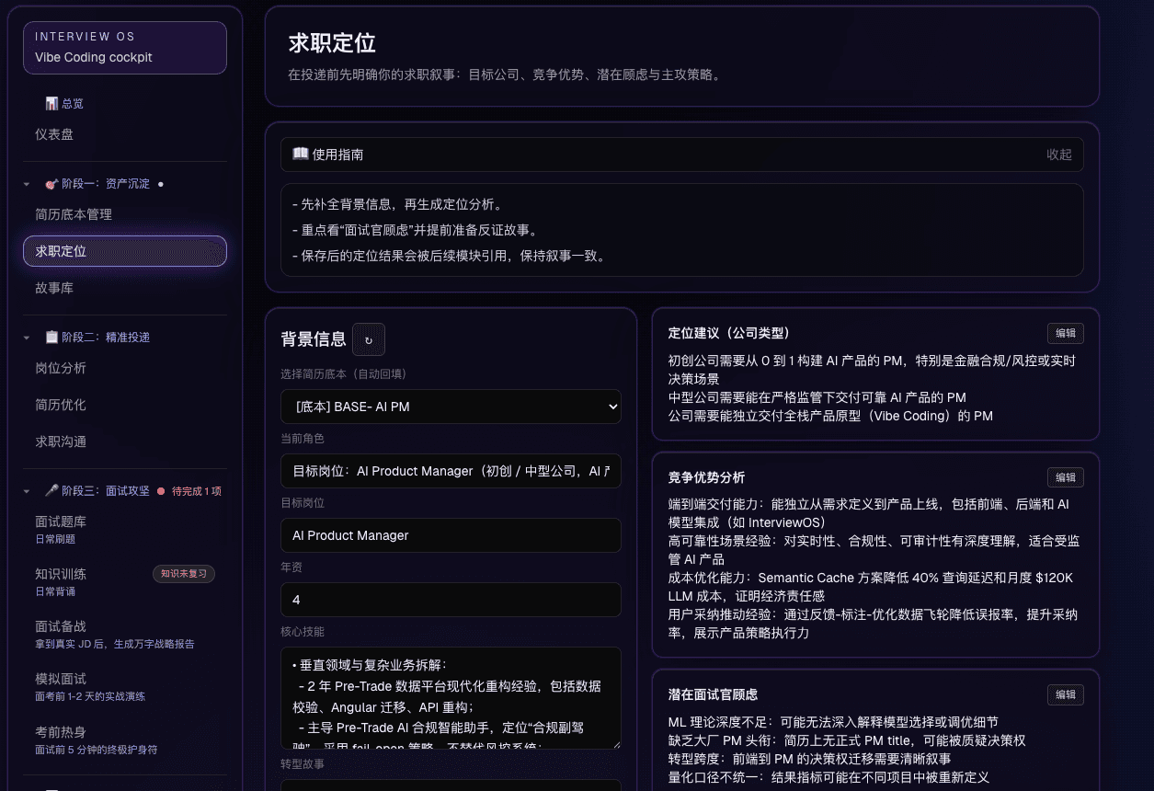Click the target icon of 阶段一
This screenshot has height=791, width=1154.
coord(51,184)
